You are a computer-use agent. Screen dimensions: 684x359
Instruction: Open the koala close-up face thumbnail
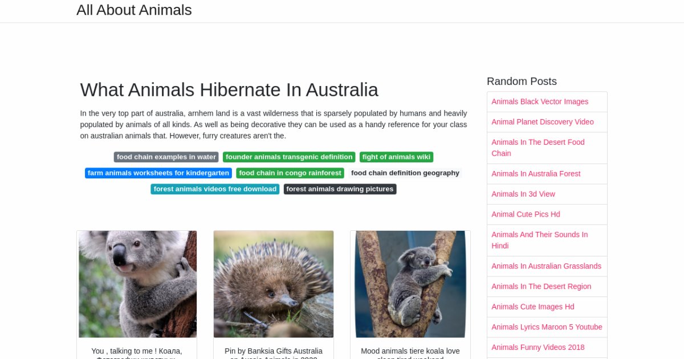137,284
